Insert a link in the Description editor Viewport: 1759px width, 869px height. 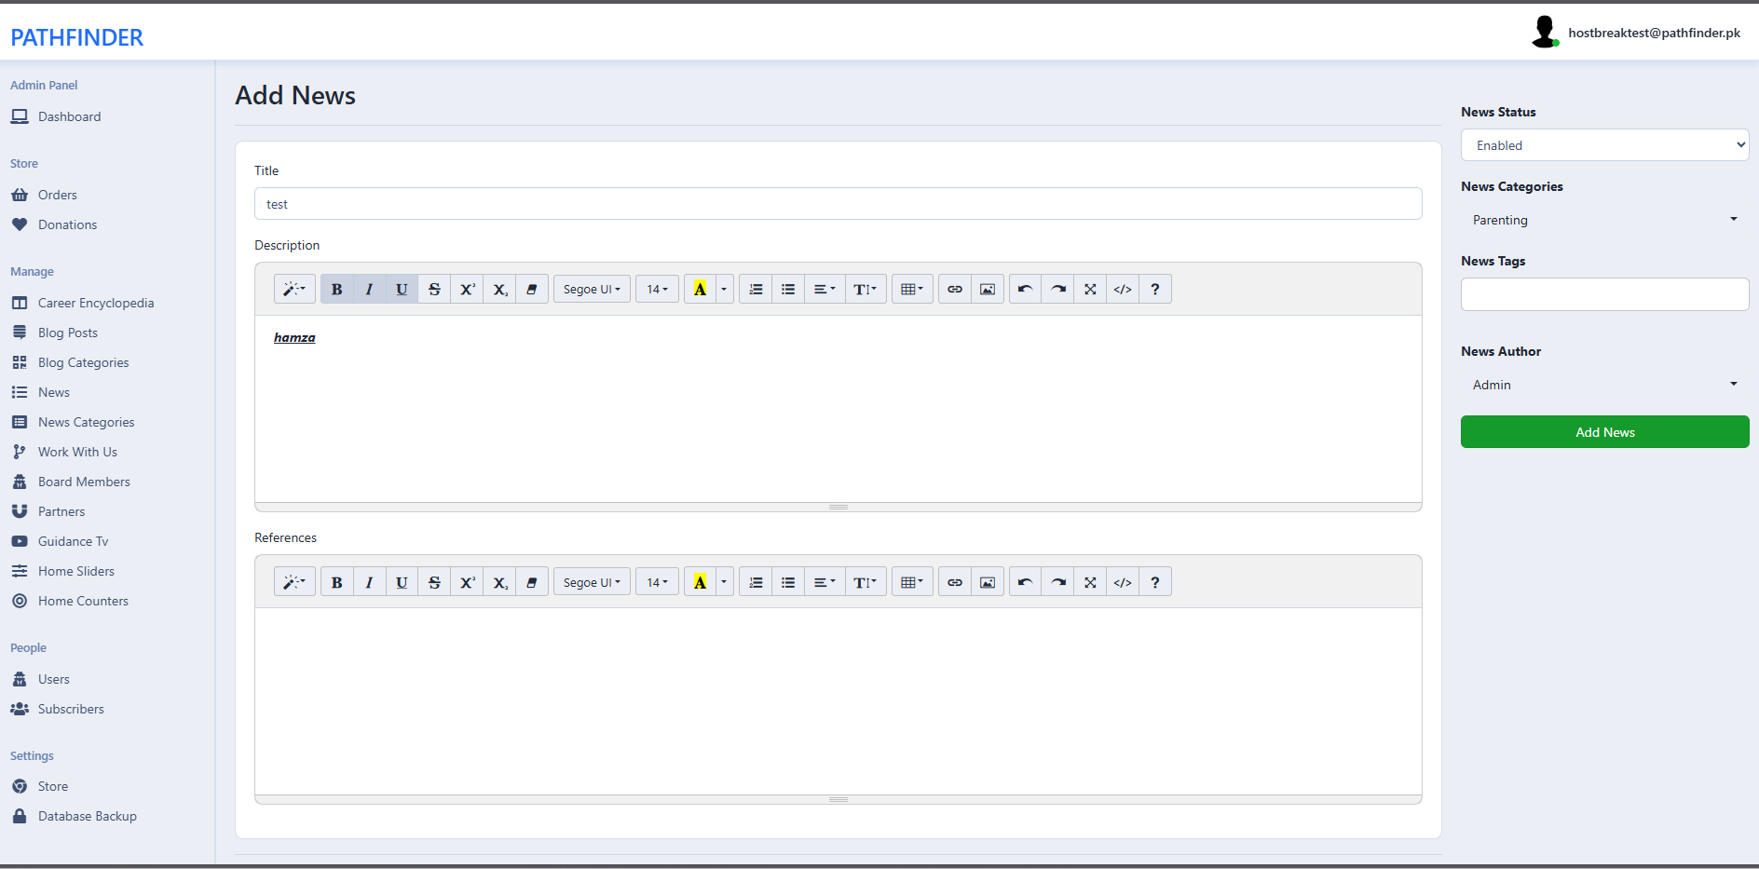(x=954, y=289)
